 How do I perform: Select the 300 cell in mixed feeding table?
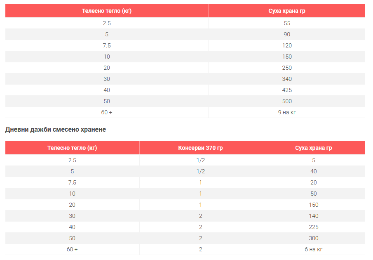tap(314, 238)
